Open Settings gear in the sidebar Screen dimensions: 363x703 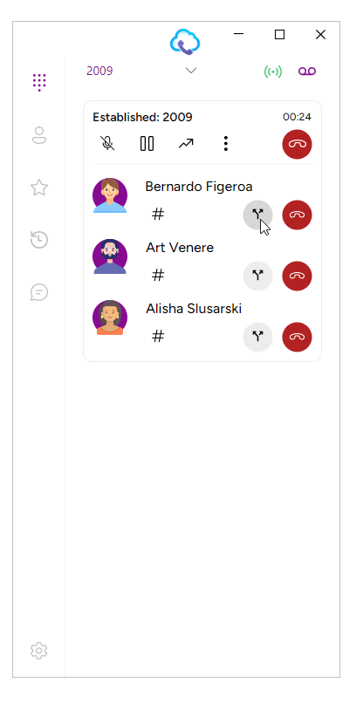point(39,651)
